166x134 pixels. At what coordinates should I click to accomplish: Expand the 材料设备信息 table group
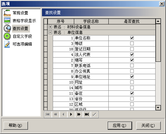coord(50,27)
